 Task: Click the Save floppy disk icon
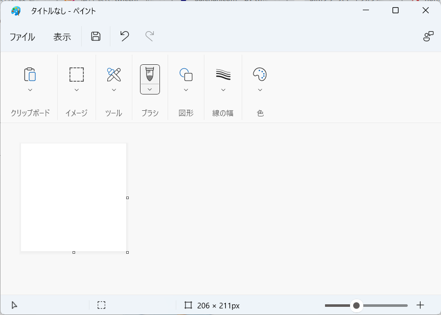[96, 36]
